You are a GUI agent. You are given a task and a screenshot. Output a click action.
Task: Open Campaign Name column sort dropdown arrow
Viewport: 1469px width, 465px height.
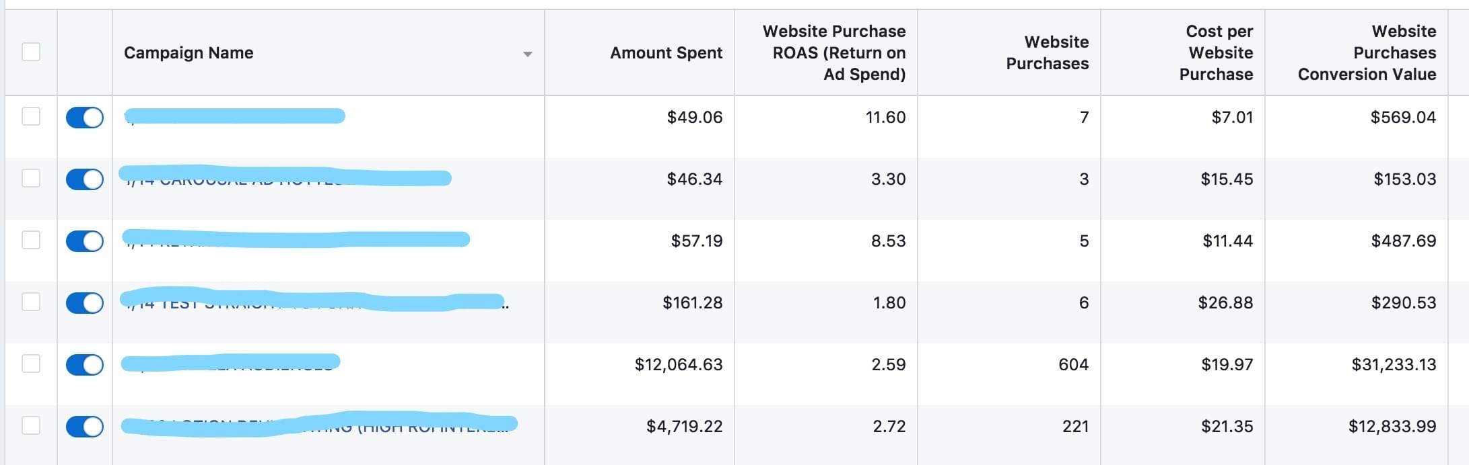[x=528, y=54]
